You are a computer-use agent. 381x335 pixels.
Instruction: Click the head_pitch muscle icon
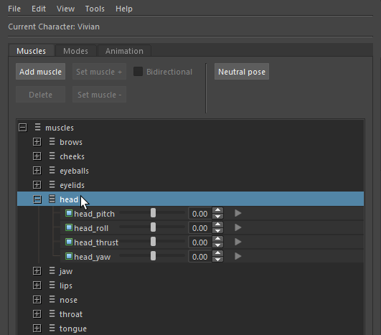(x=69, y=214)
